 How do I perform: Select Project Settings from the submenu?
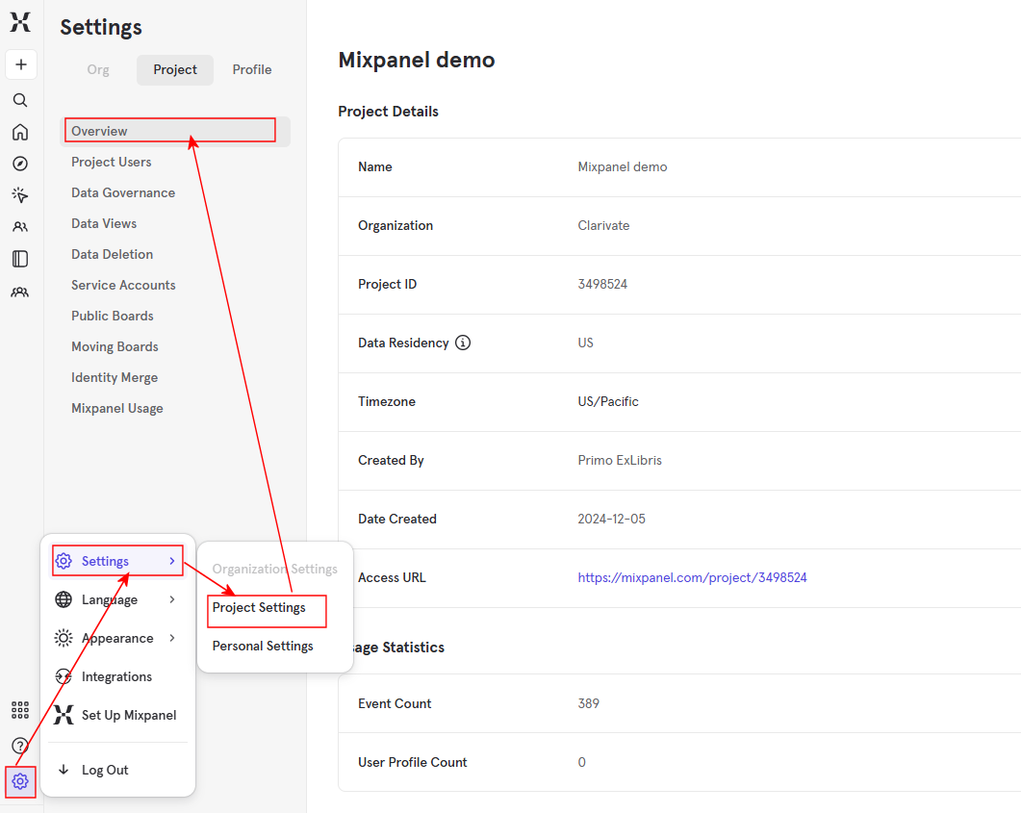(262, 610)
